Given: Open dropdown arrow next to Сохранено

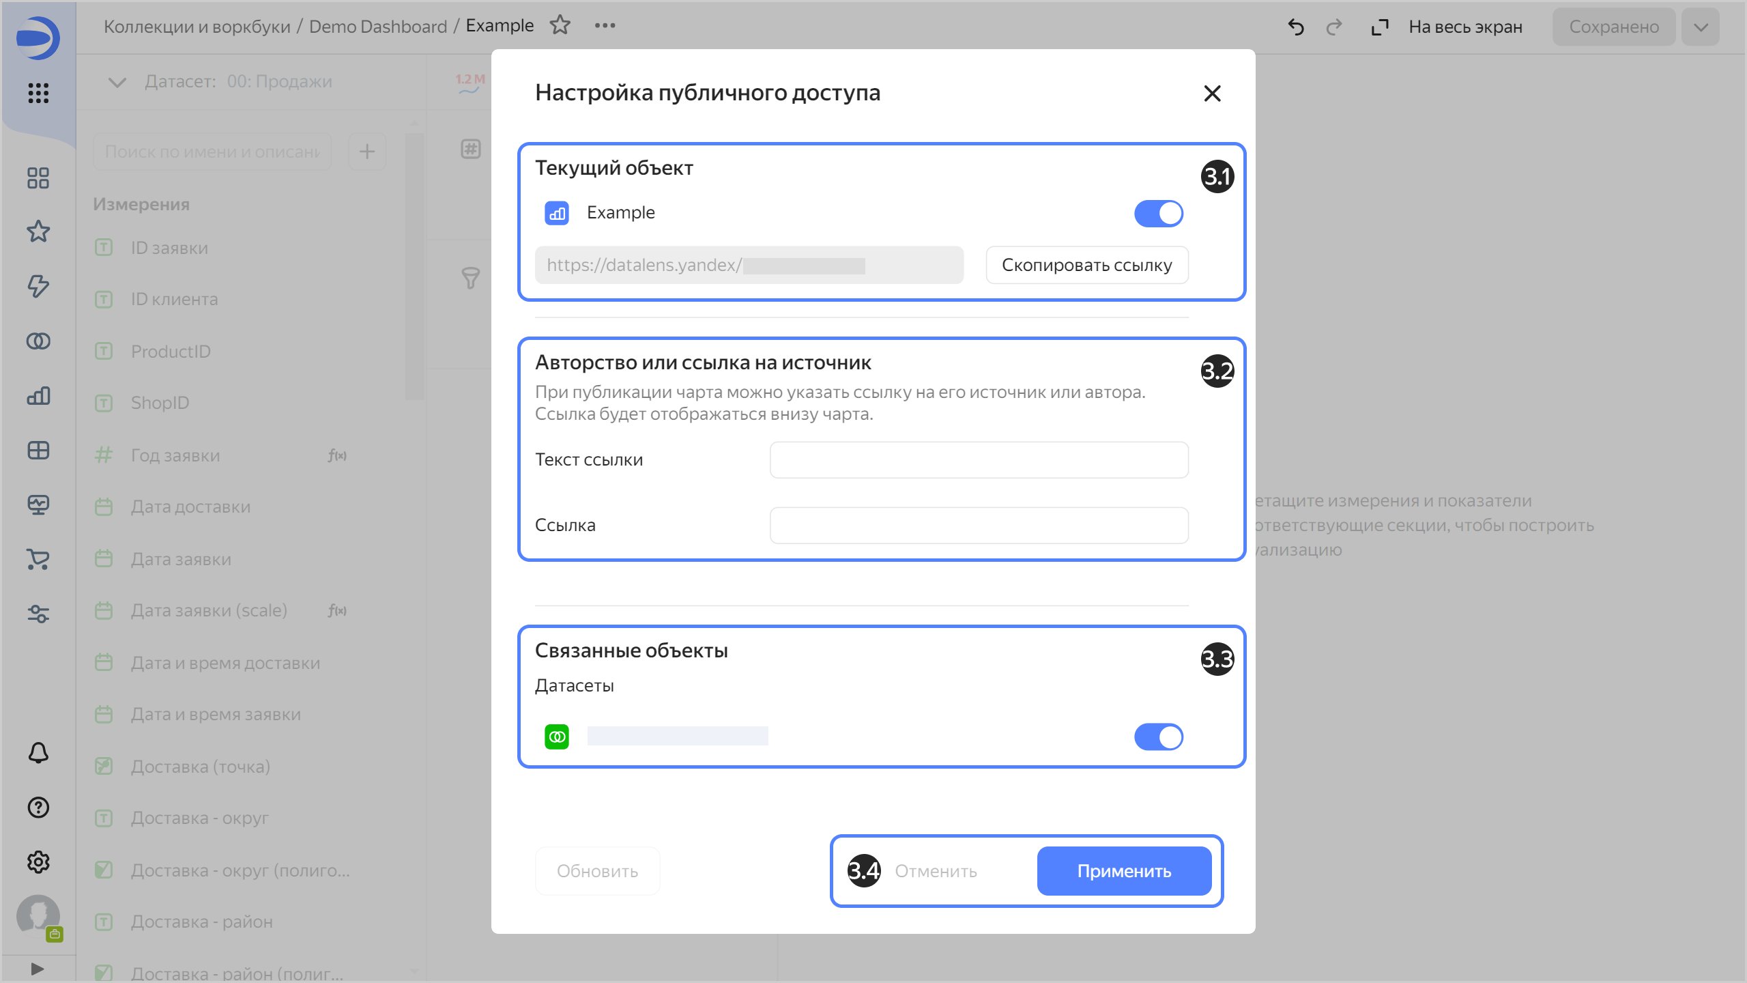Looking at the screenshot, I should (x=1701, y=27).
